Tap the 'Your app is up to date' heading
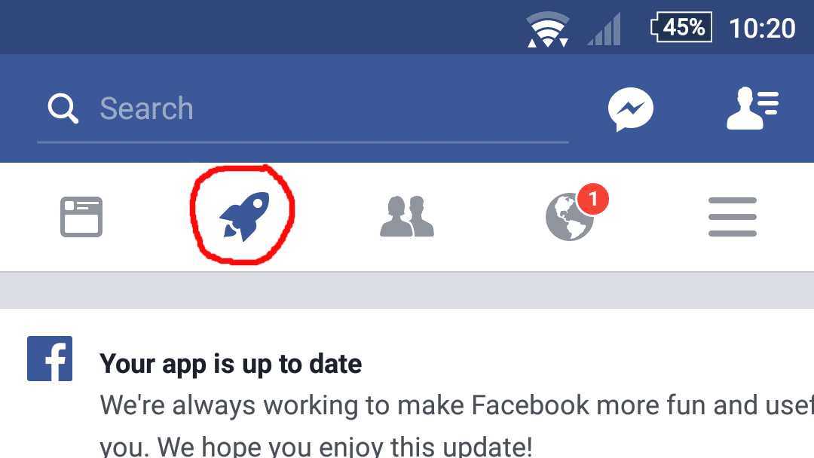The height and width of the screenshot is (458, 814). click(x=231, y=364)
